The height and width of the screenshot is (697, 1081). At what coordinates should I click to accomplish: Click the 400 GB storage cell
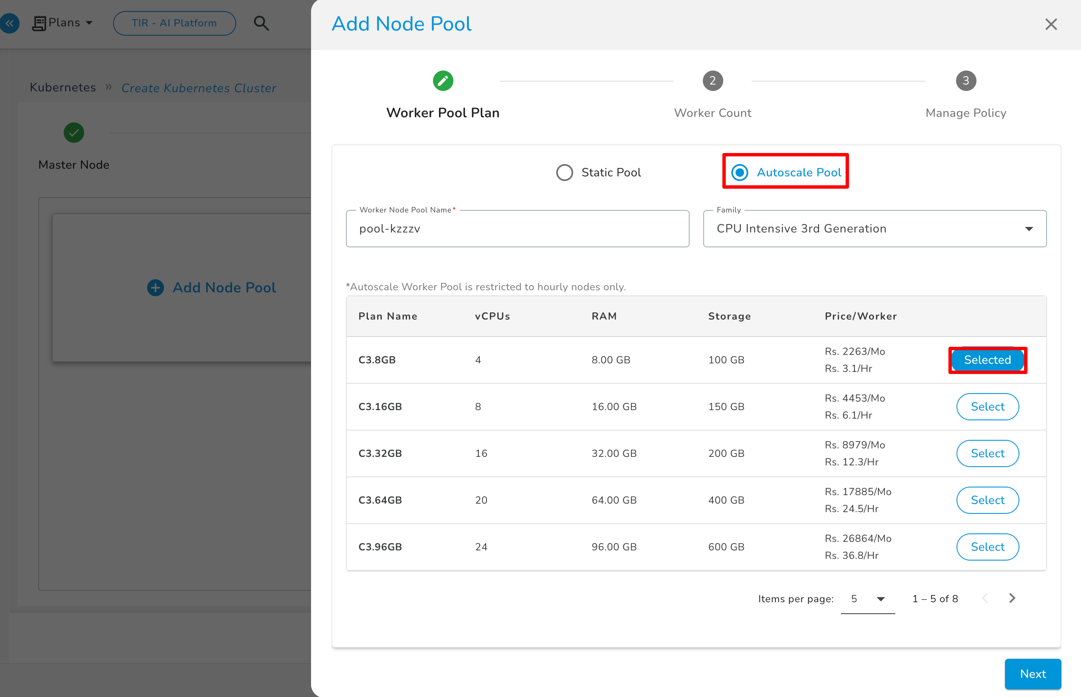[x=726, y=500]
